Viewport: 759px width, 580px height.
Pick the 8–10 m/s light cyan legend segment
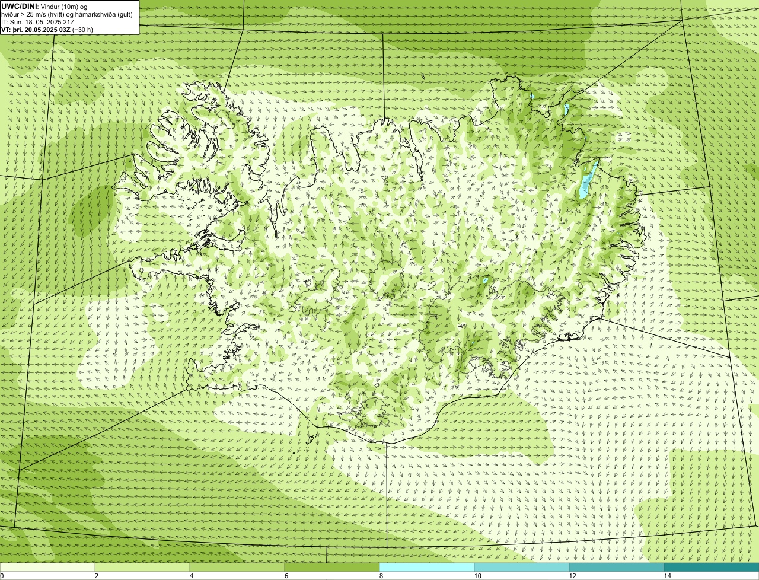click(427, 567)
